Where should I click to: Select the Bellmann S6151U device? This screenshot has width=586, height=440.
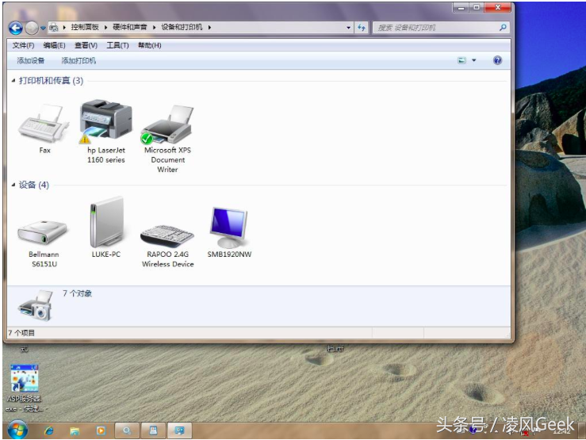coord(44,231)
